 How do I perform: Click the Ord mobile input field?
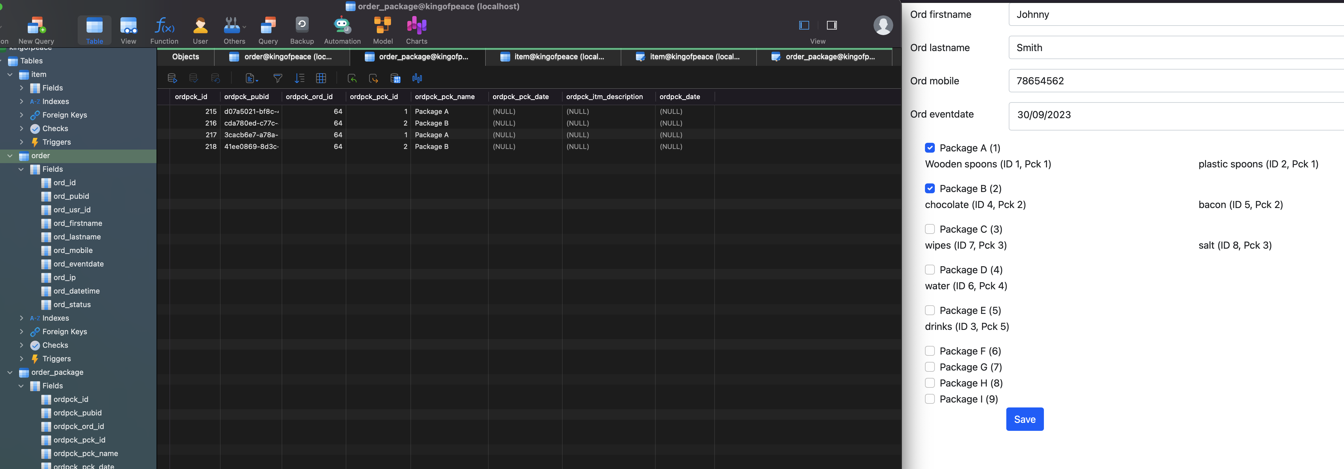pyautogui.click(x=1176, y=81)
